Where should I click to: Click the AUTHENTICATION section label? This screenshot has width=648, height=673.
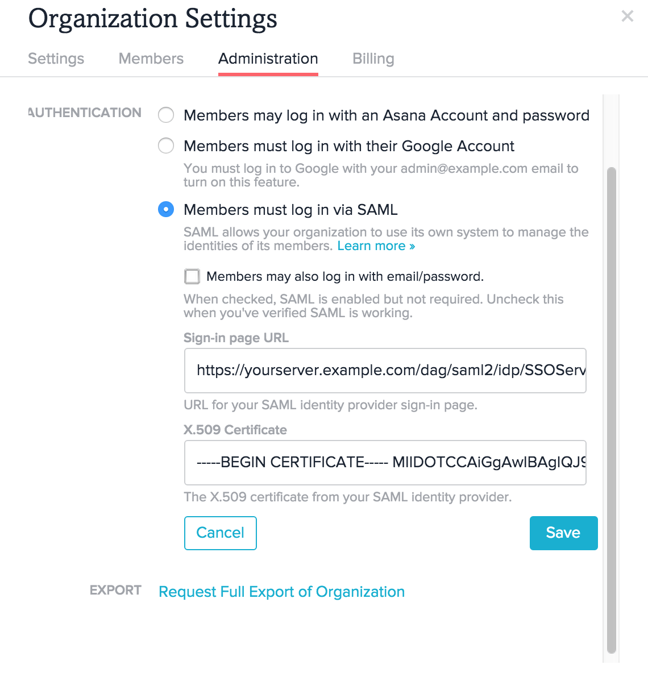click(84, 113)
